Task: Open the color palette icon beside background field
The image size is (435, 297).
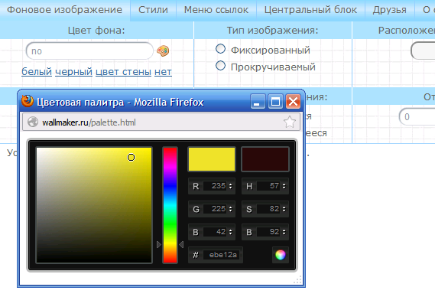Action: (x=163, y=51)
